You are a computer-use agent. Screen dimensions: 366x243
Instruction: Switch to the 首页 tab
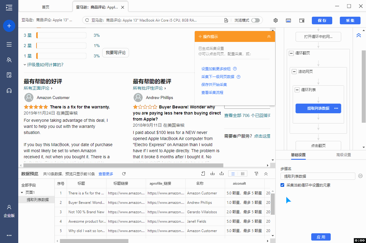46,7
